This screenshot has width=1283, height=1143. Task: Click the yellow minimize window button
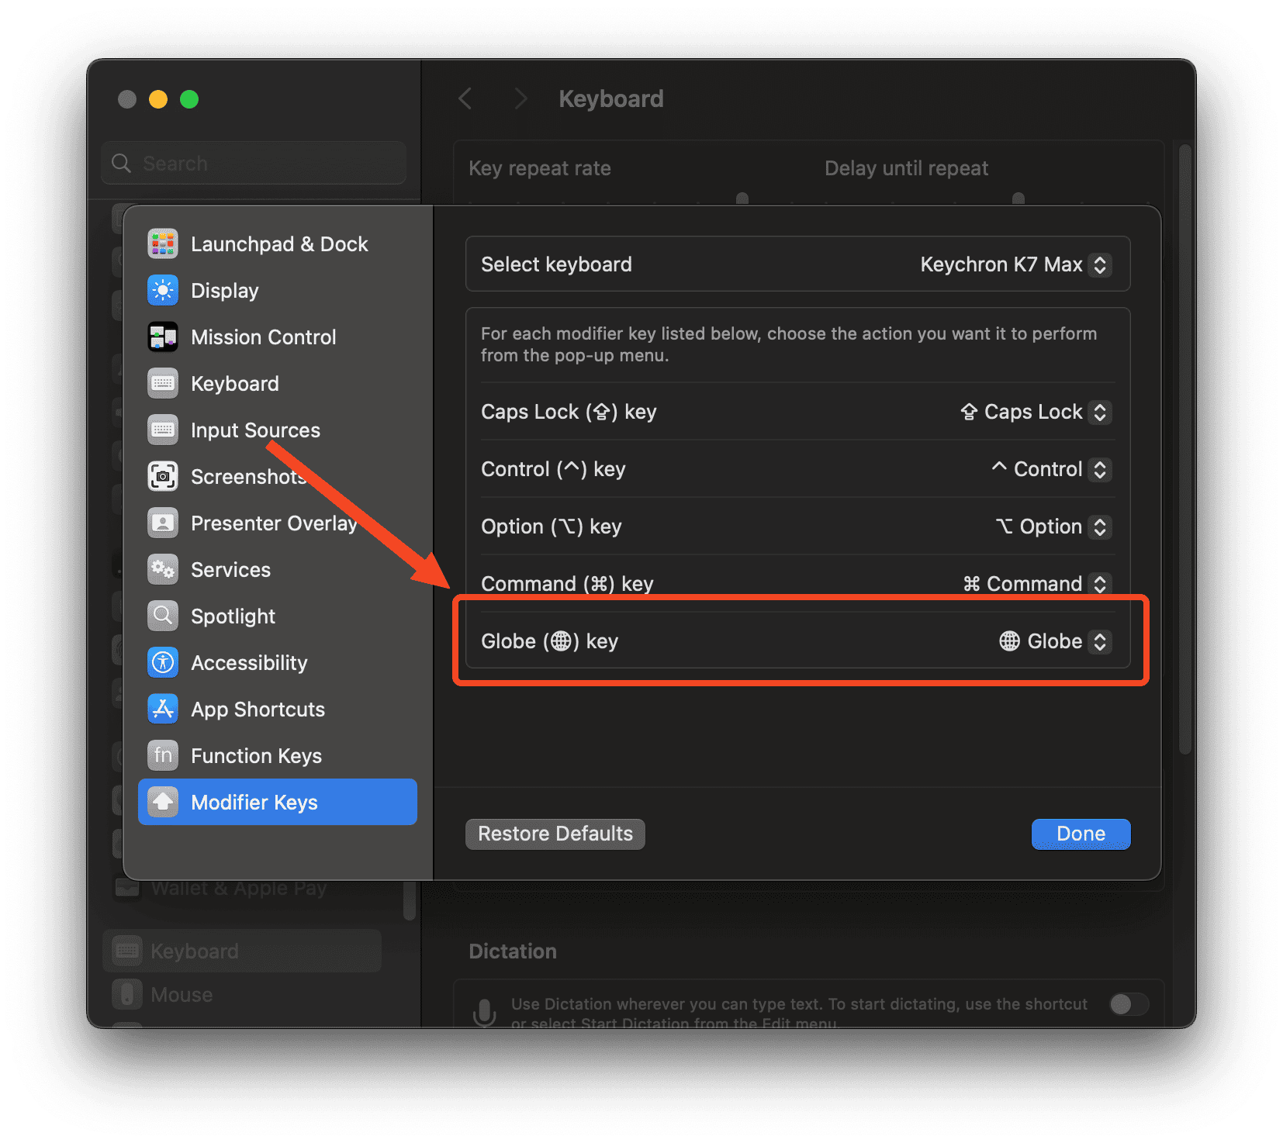(158, 99)
